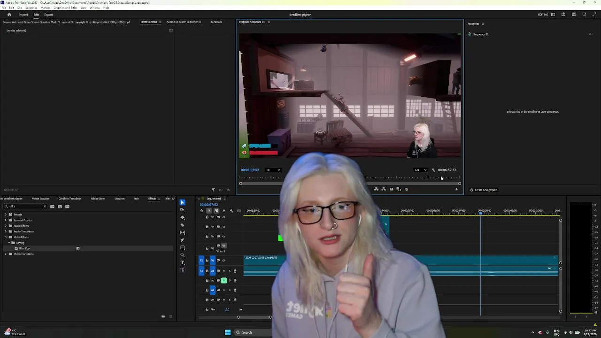This screenshot has height=338, width=601.
Task: Select the Razor tool
Action: pyautogui.click(x=183, y=225)
